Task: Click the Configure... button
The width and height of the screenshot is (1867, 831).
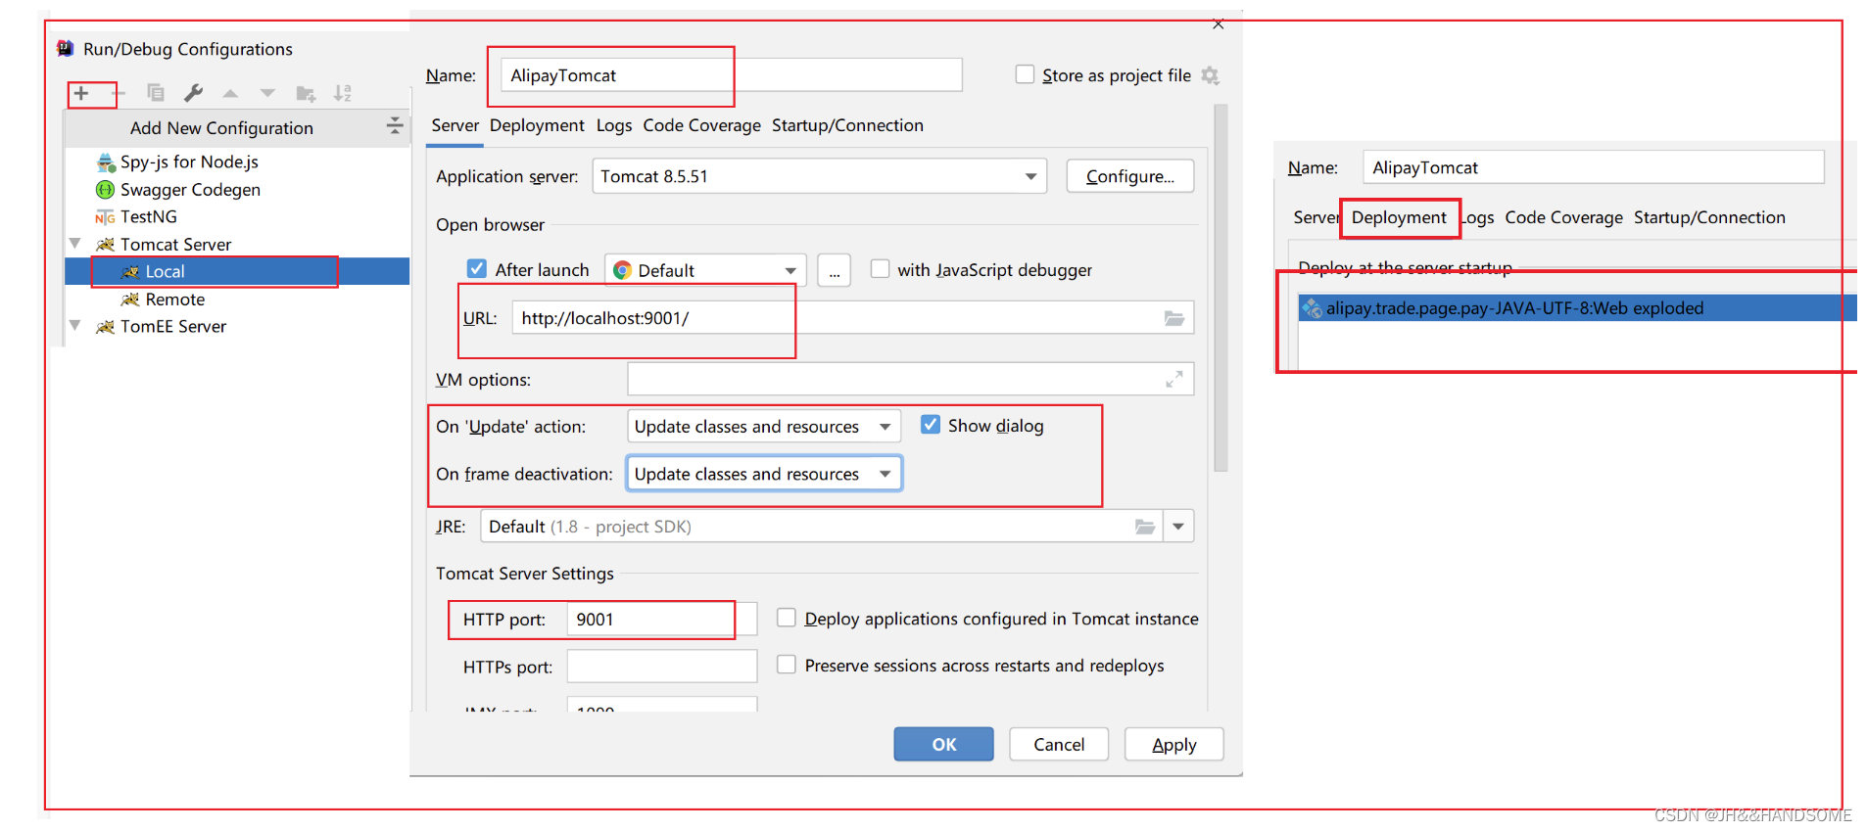Action: coord(1130,176)
